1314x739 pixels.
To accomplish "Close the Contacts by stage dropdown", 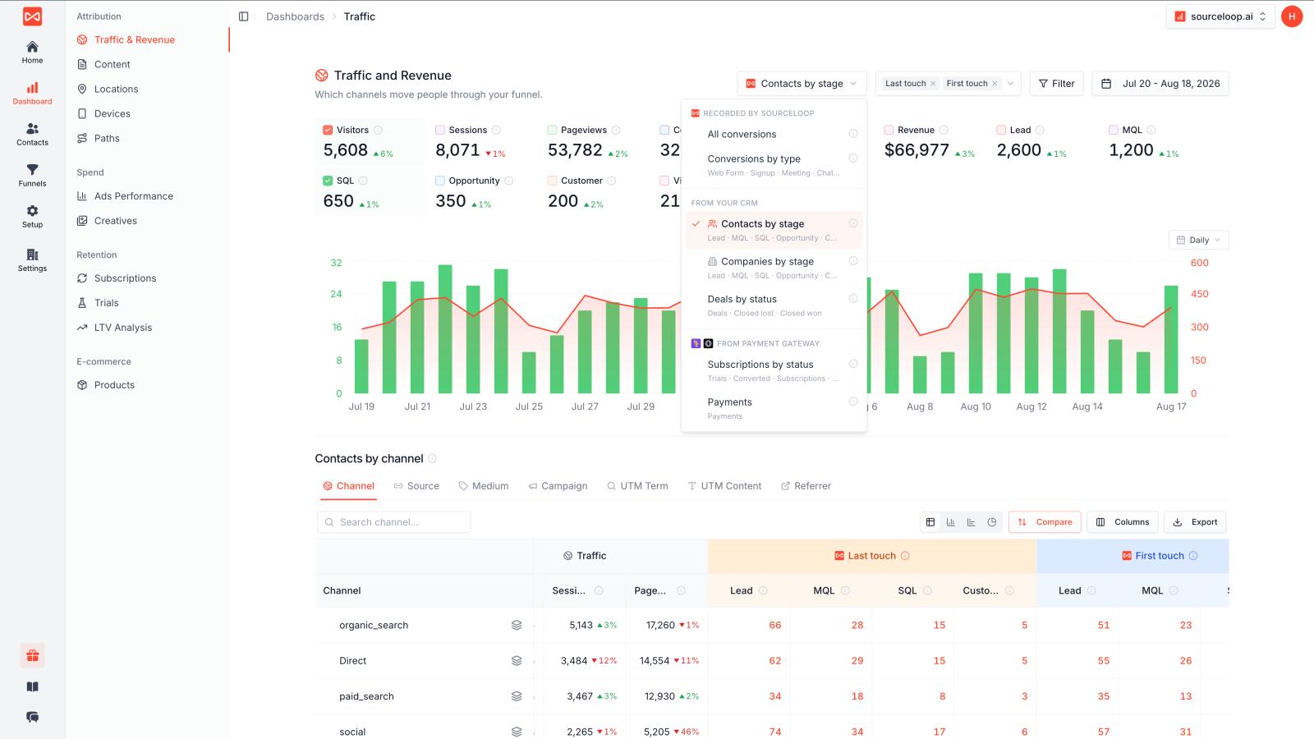I will [x=802, y=84].
